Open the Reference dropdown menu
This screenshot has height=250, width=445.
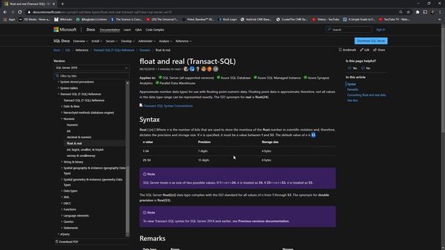coord(184,41)
